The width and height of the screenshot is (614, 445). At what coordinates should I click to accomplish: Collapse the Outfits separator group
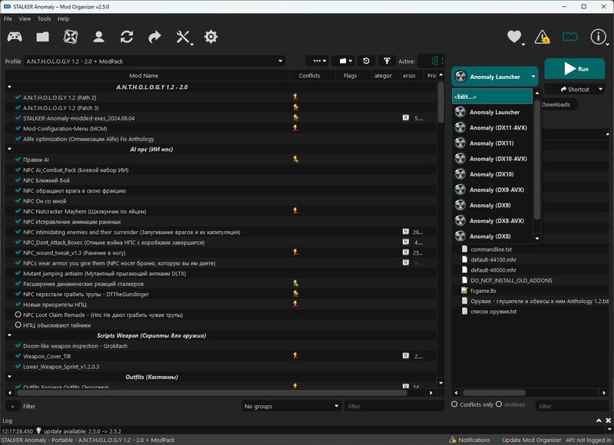pos(9,377)
